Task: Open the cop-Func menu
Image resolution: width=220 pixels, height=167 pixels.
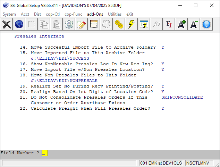Action: pyautogui.click(x=74, y=14)
